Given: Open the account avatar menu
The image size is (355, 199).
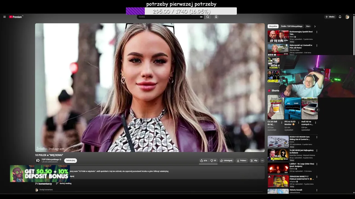Looking at the screenshot, I should click(347, 17).
